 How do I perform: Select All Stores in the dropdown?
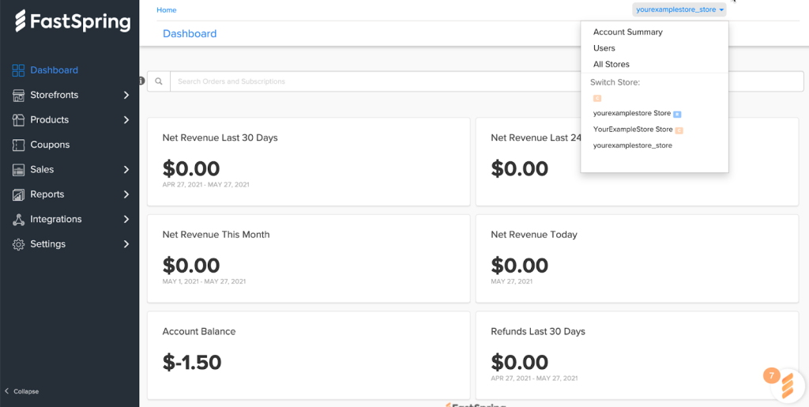611,65
